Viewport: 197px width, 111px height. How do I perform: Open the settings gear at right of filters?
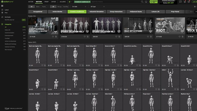point(195,7)
